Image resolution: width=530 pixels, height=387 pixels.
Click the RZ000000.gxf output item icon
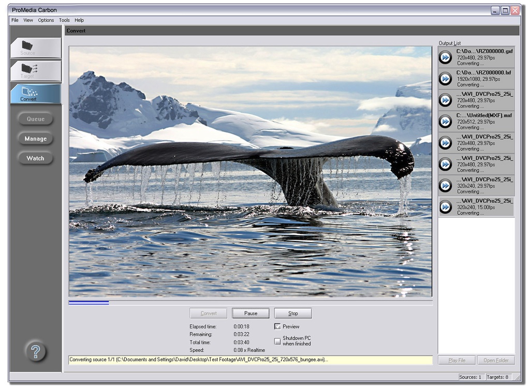446,57
